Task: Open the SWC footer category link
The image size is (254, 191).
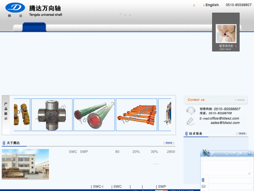Action: (x=117, y=186)
